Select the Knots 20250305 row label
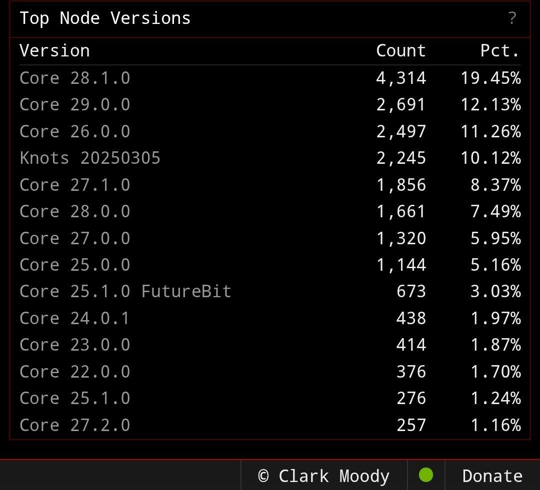The image size is (540, 490). click(x=90, y=158)
